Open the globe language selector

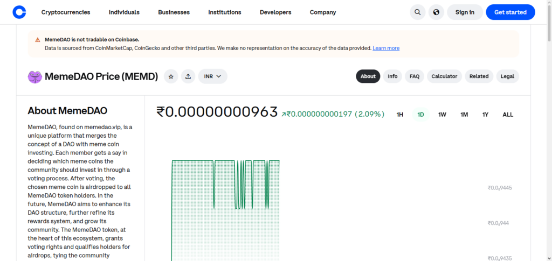436,12
